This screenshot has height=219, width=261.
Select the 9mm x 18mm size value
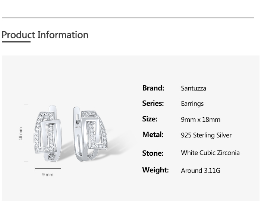click(x=201, y=120)
